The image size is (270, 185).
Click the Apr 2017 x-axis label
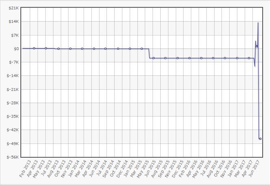pos(247,169)
